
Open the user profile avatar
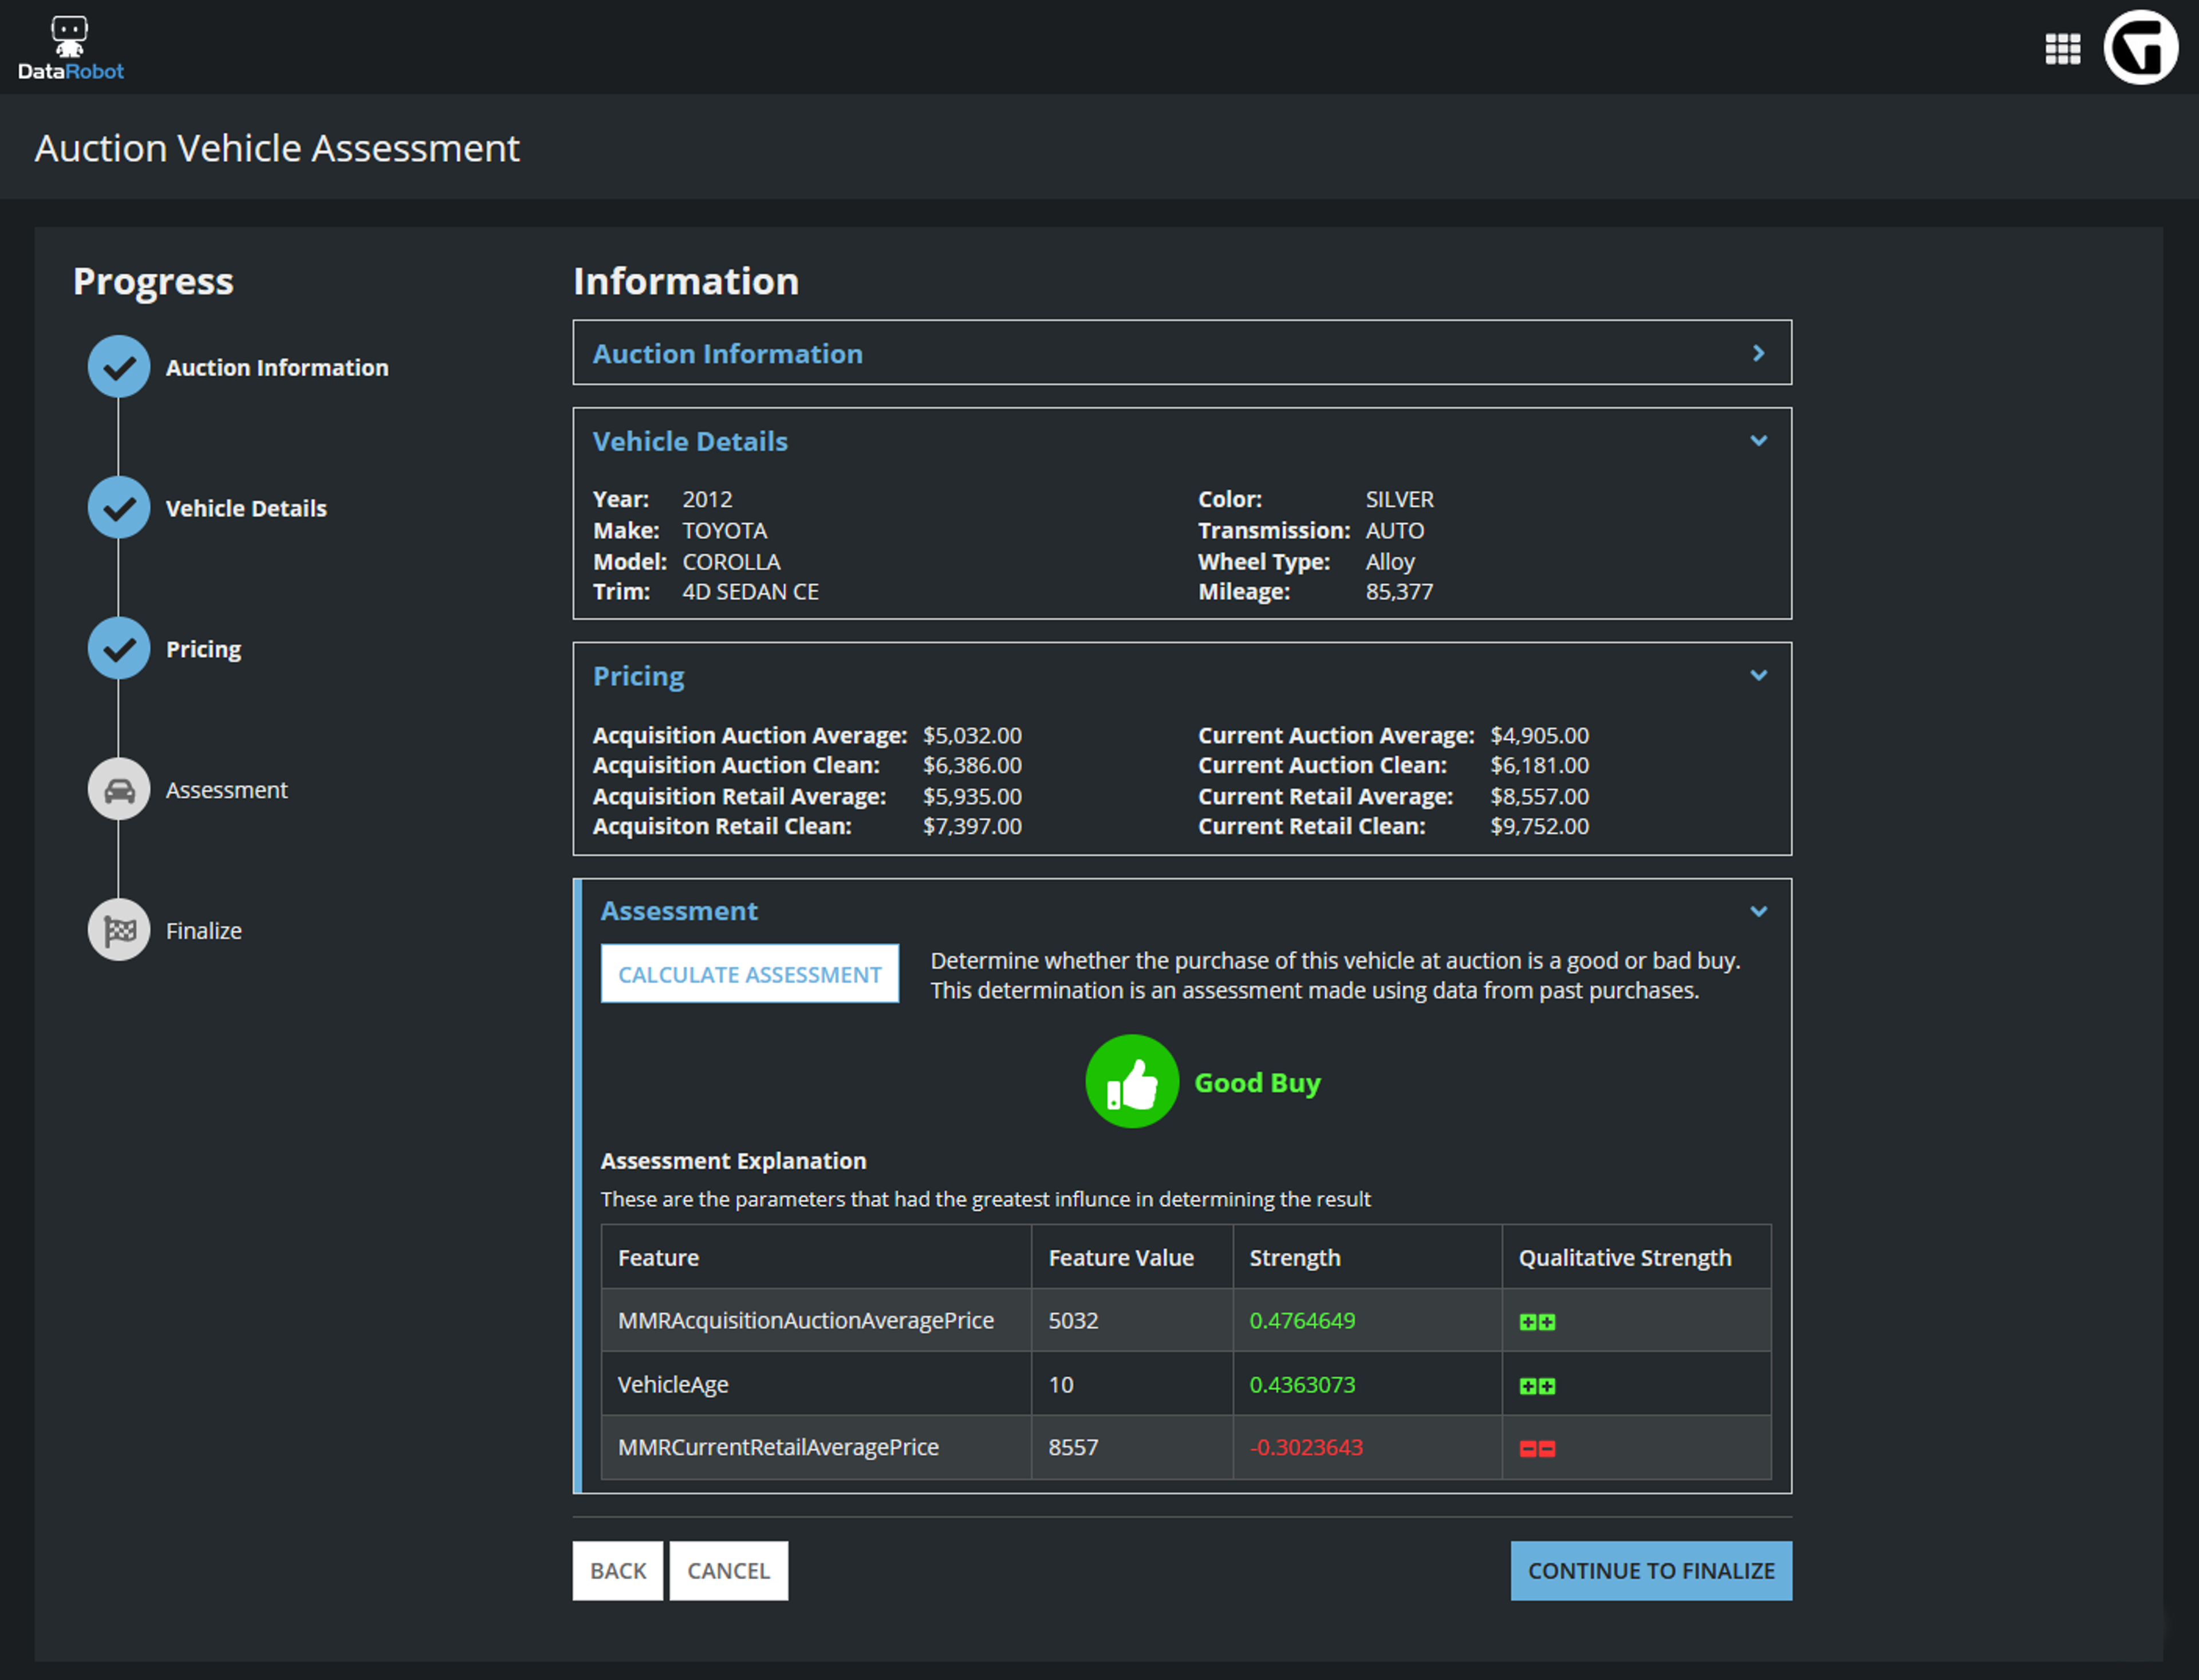2140,47
